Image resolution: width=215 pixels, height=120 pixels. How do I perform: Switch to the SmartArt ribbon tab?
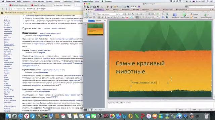(136, 10)
